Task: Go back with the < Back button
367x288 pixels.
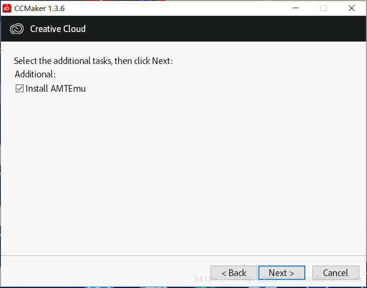Action: pyautogui.click(x=234, y=273)
